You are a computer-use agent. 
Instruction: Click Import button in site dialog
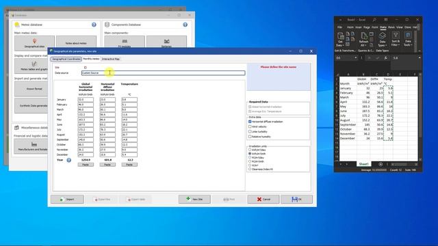[67, 199]
